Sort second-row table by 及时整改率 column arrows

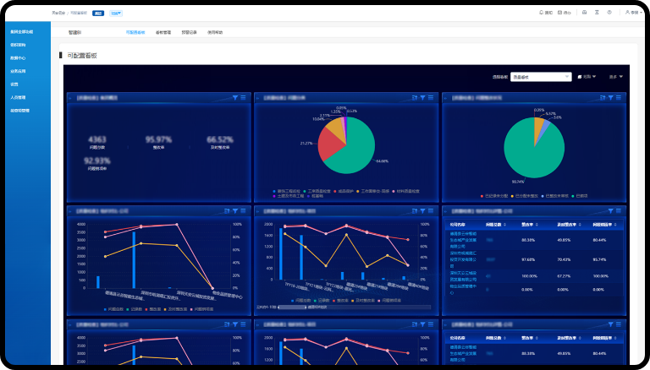[580, 225]
